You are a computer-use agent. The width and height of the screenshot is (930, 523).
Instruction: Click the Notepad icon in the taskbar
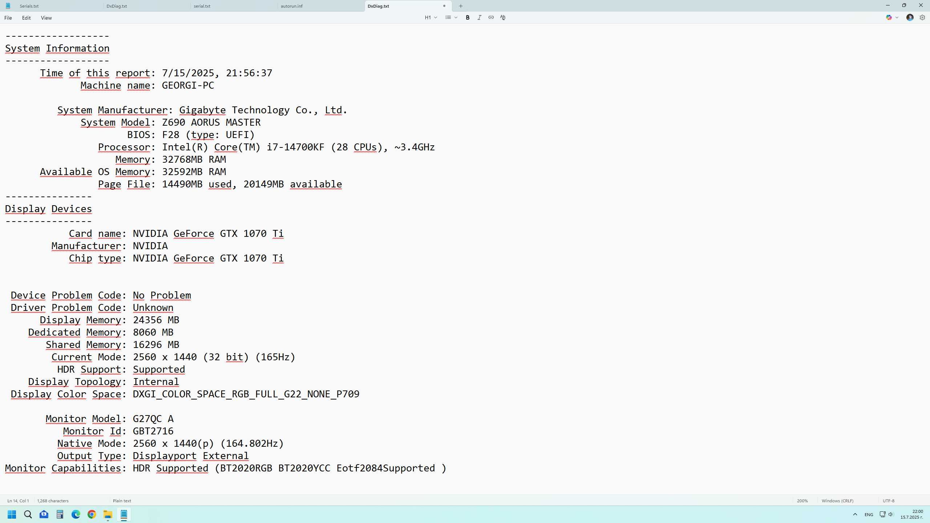[124, 514]
